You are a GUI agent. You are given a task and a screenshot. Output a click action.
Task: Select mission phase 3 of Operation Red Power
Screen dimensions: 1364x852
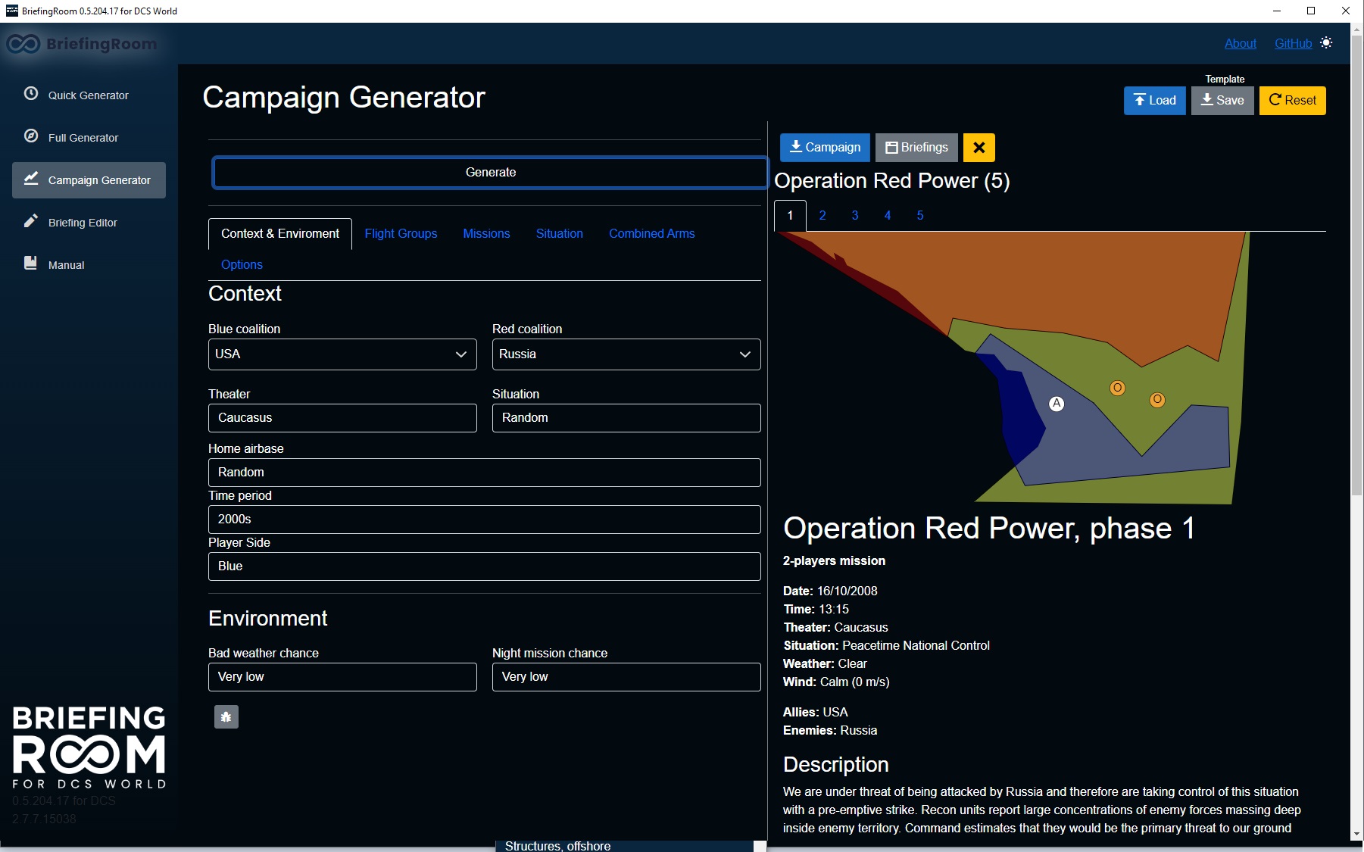[855, 215]
